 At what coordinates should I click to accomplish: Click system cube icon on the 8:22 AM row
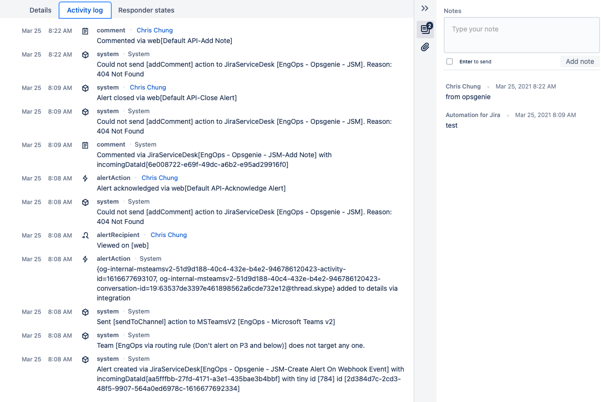point(85,55)
